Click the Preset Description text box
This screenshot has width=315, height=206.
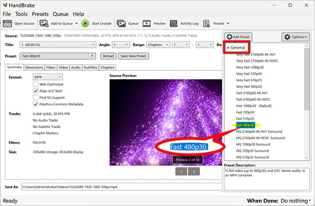(x=267, y=179)
